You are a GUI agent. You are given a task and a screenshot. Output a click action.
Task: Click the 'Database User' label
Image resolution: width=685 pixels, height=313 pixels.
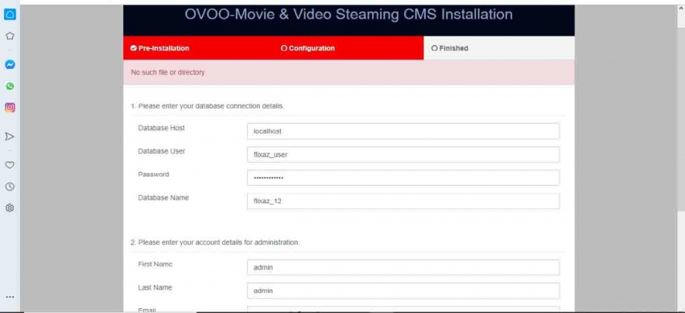coord(162,151)
